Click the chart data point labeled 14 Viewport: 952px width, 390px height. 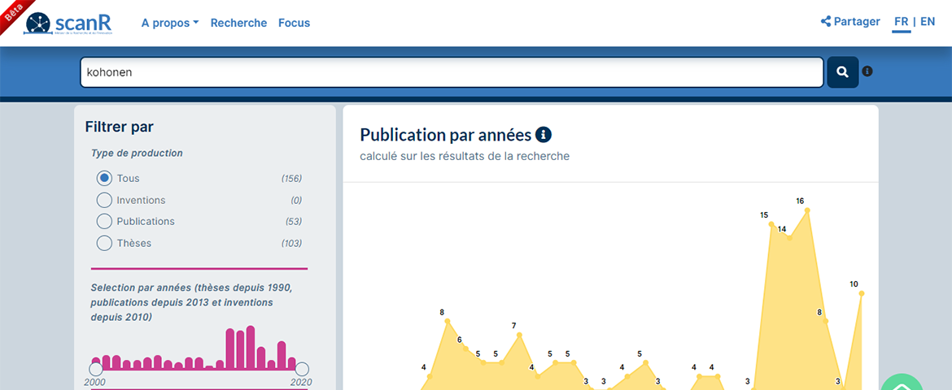pyautogui.click(x=789, y=238)
